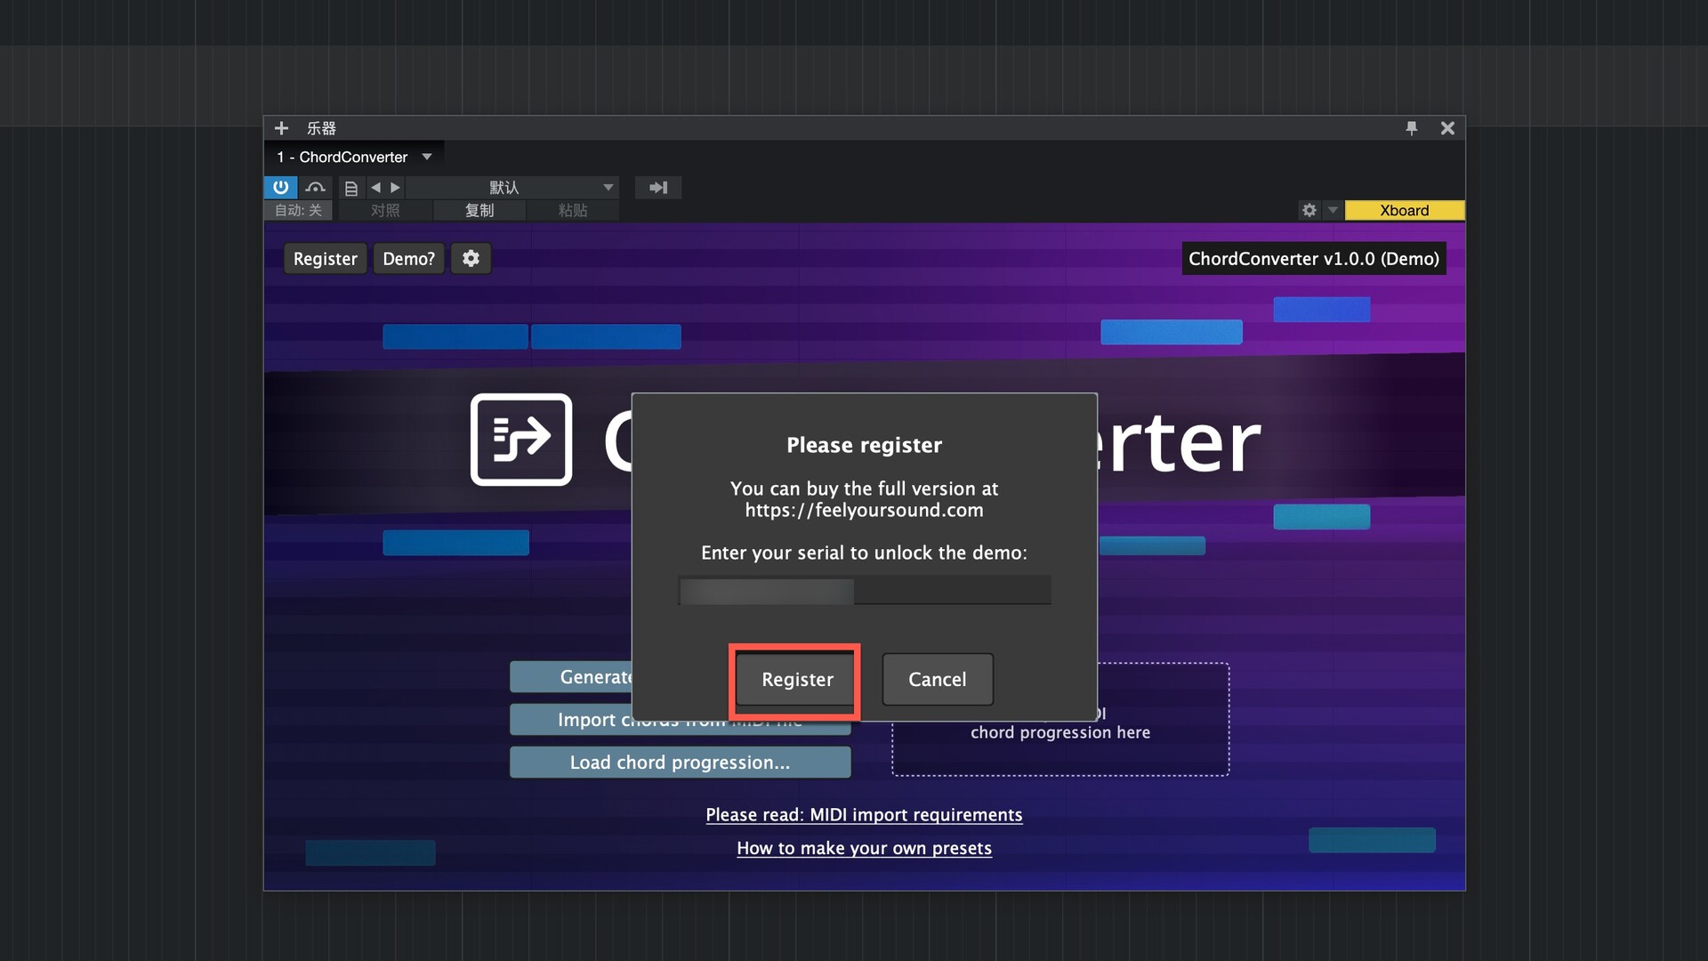Cancel the registration dialog
This screenshot has width=1708, height=961.
[938, 680]
